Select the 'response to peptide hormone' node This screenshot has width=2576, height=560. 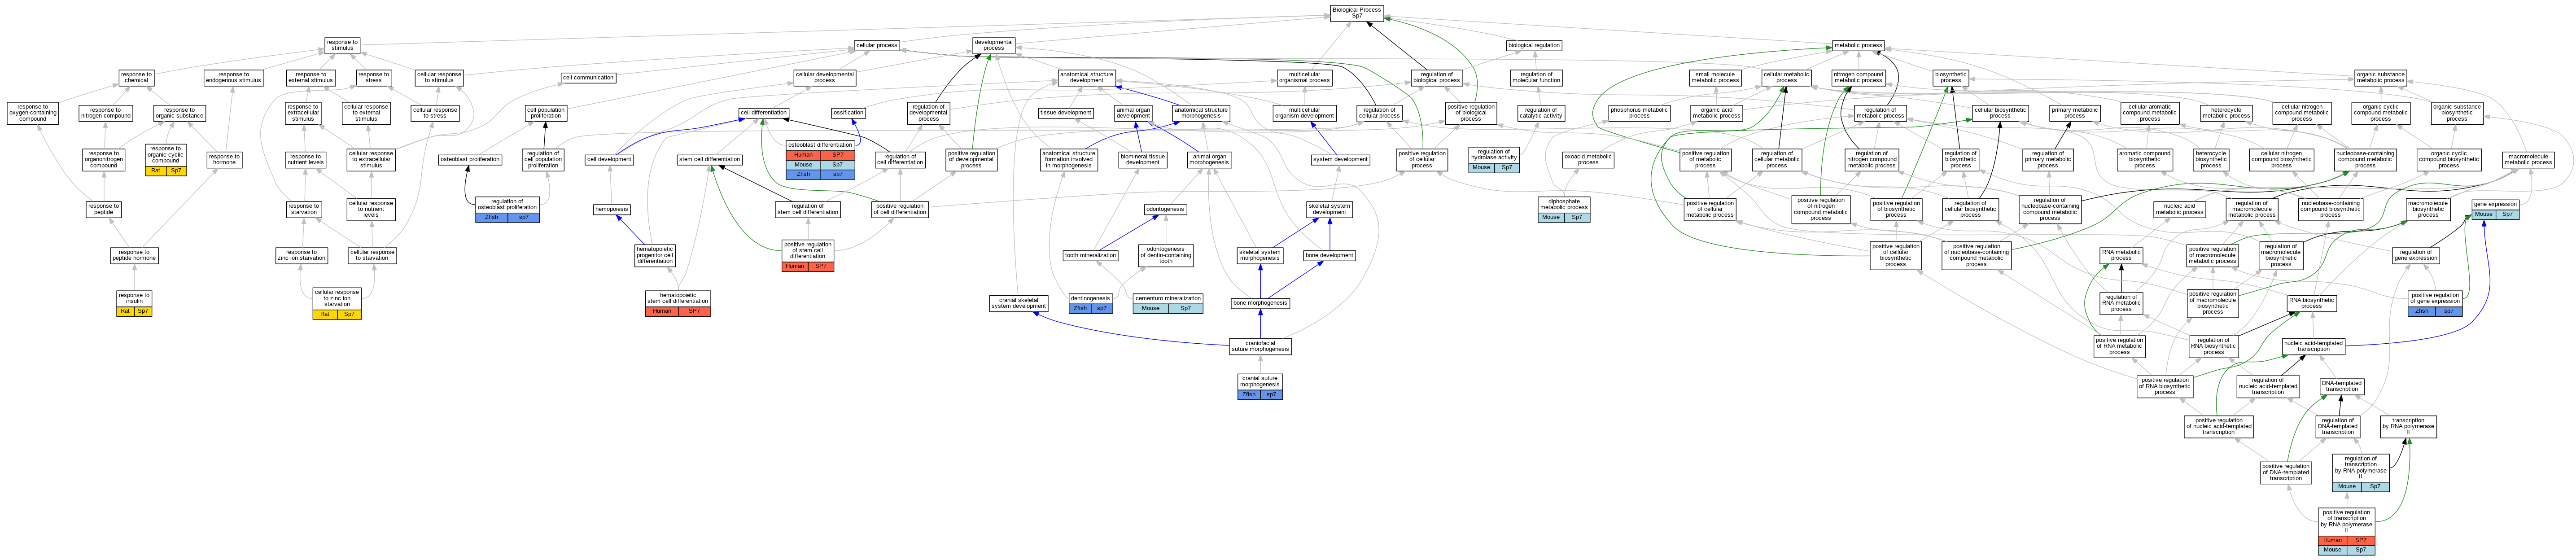(x=134, y=256)
